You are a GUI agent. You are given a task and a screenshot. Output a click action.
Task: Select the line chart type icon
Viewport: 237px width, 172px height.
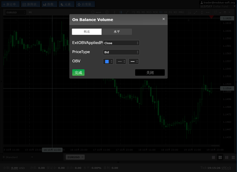pyautogui.click(x=127, y=12)
